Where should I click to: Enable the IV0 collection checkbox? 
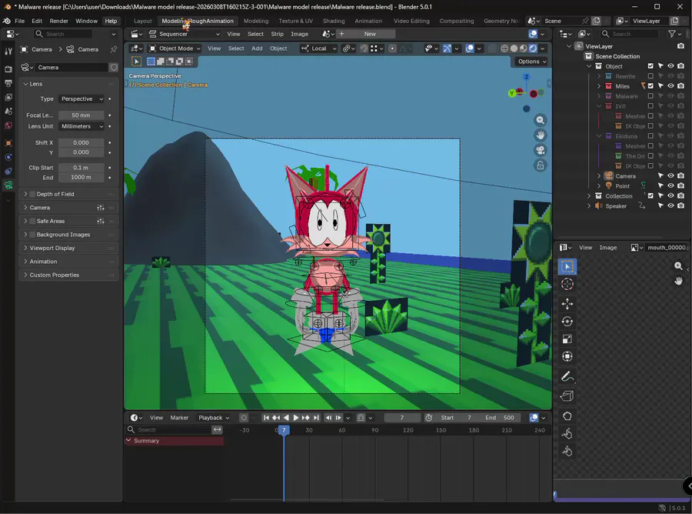point(650,106)
